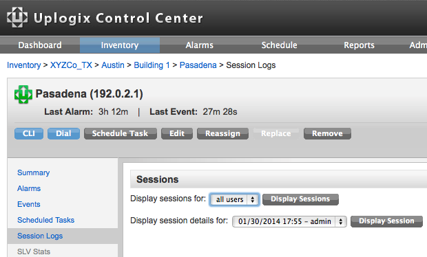Open the Scheduled Tasks sidebar link
Image resolution: width=427 pixels, height=257 pixels.
pyautogui.click(x=45, y=220)
